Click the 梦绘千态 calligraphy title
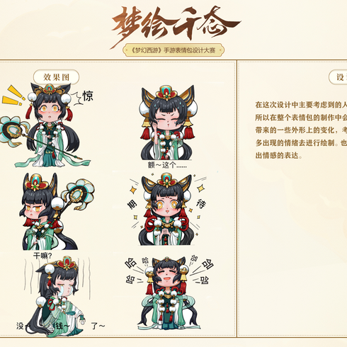This screenshot has width=347, height=347. tap(175, 25)
